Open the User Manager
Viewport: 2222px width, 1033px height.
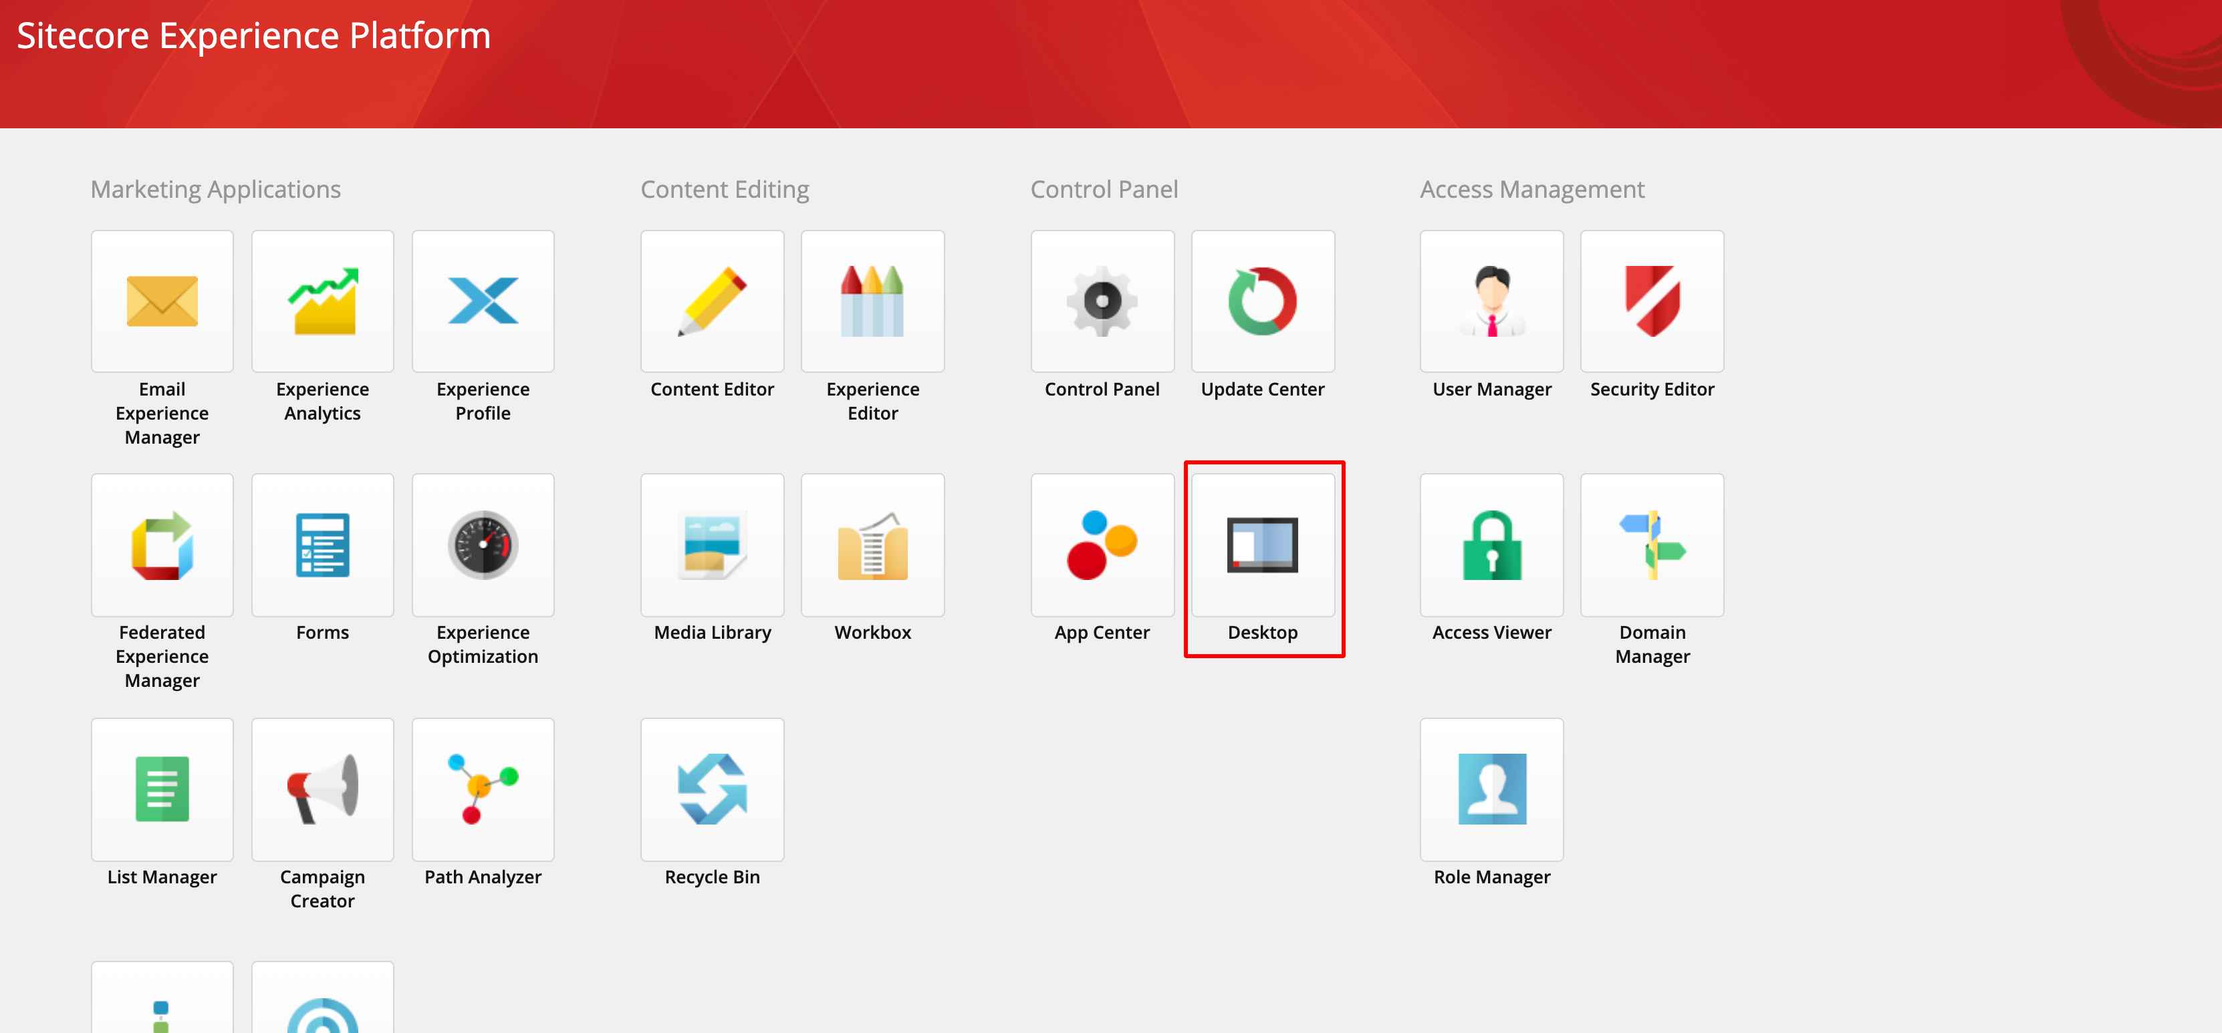pyautogui.click(x=1492, y=301)
